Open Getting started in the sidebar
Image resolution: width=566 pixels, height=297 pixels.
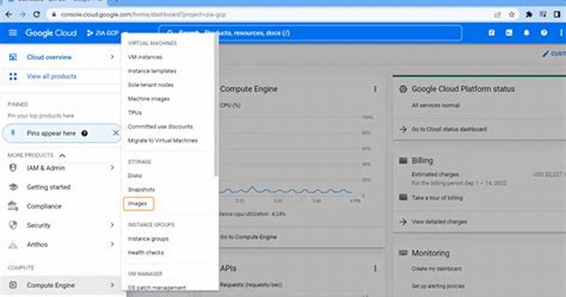(x=48, y=187)
